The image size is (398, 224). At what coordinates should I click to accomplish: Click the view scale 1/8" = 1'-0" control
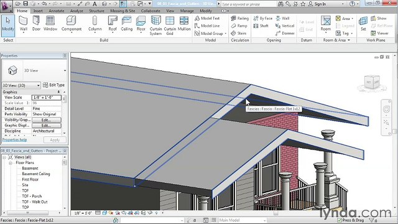83,213
